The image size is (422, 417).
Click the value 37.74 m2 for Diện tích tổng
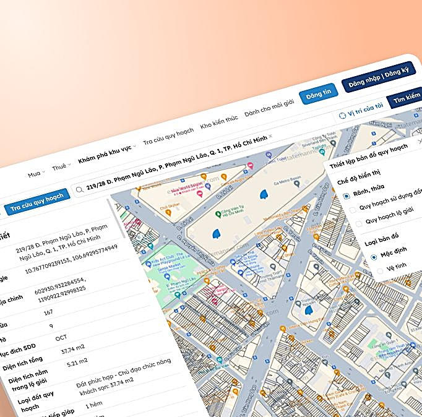(x=72, y=349)
